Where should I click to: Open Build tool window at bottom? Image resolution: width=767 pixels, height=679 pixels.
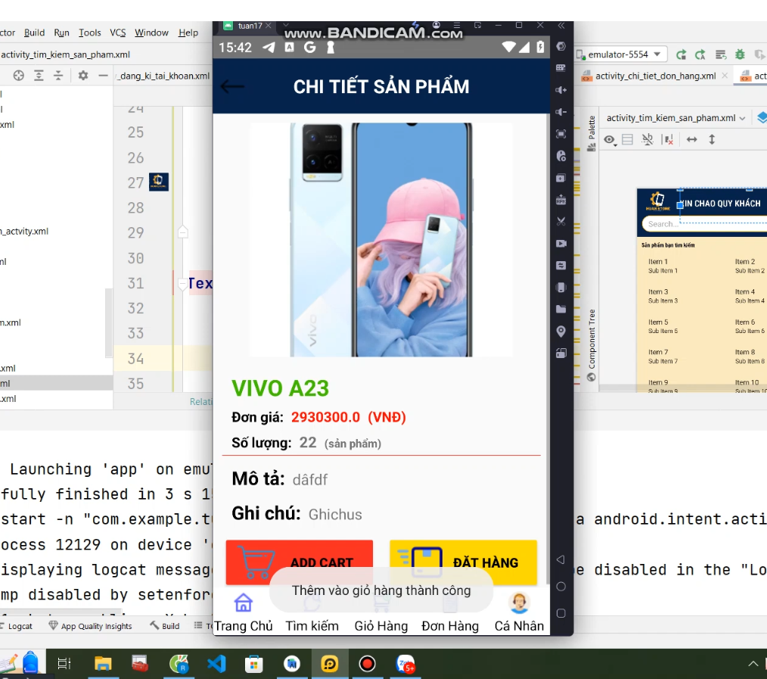tap(165, 626)
